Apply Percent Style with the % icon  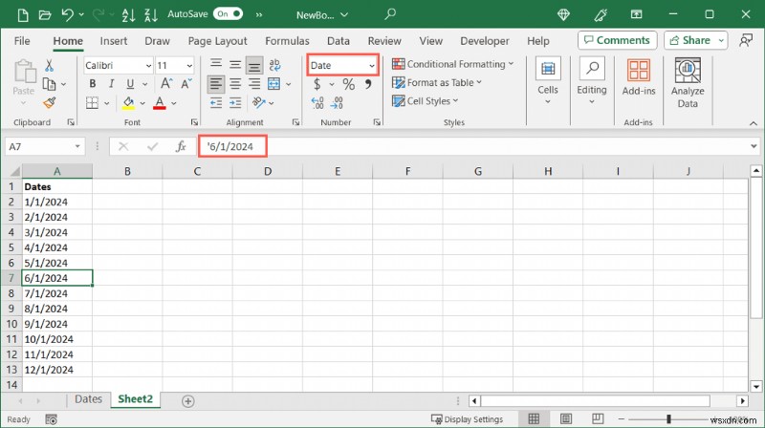(x=348, y=84)
